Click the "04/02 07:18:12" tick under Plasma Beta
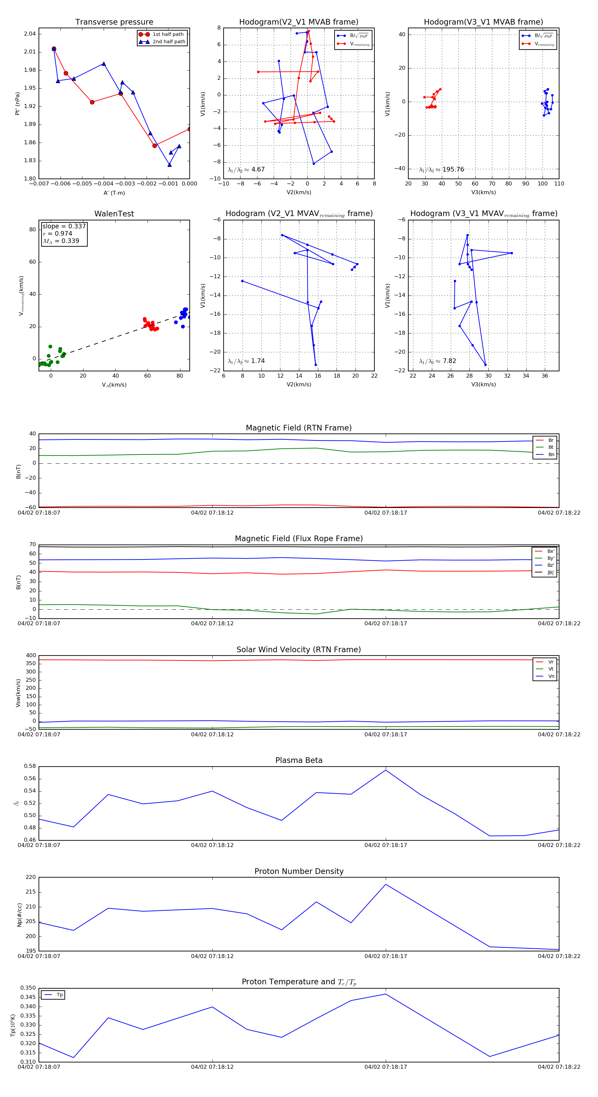 (x=212, y=845)
